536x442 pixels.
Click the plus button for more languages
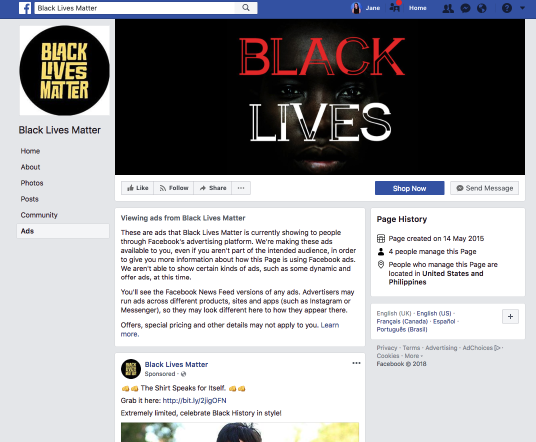(x=510, y=316)
